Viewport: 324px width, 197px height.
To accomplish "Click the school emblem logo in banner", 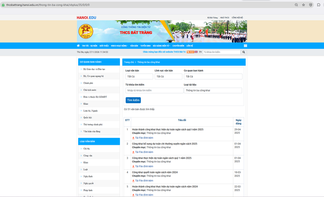I will click(x=86, y=31).
